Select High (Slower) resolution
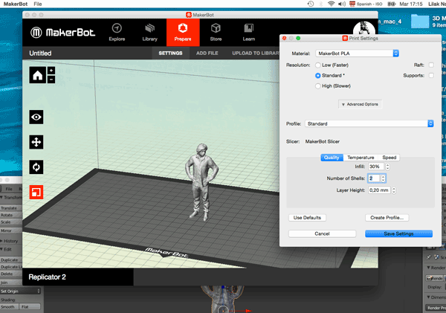446x313 pixels. pyautogui.click(x=317, y=86)
